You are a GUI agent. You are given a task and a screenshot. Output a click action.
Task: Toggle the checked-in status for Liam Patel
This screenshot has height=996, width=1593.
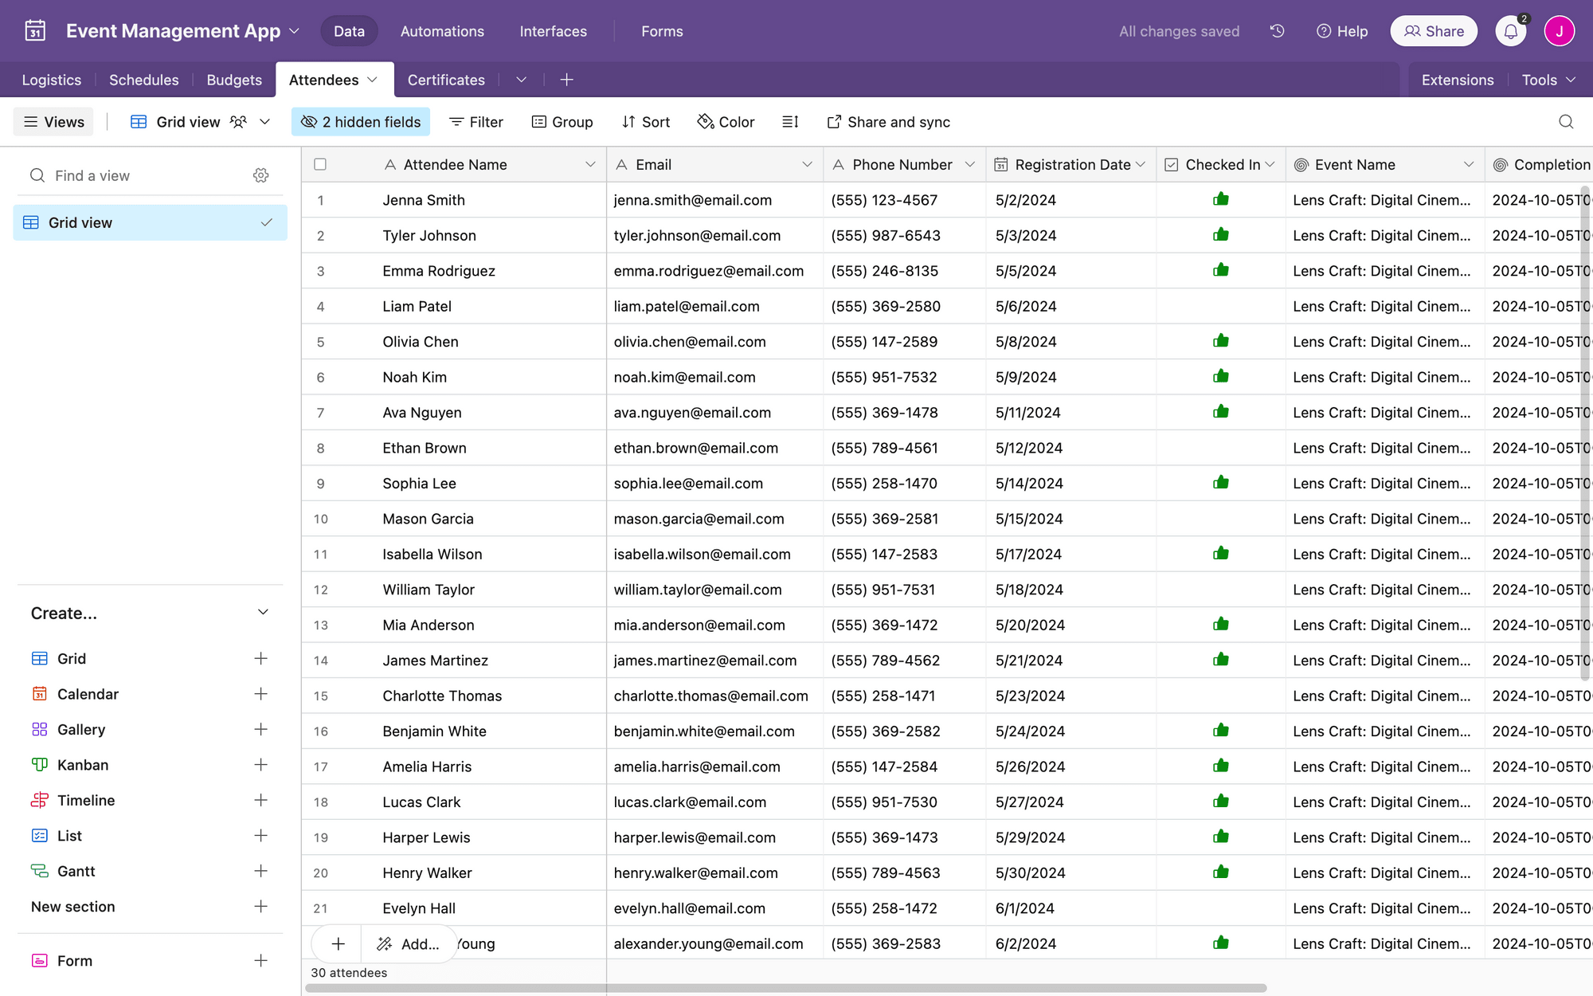[x=1220, y=307]
